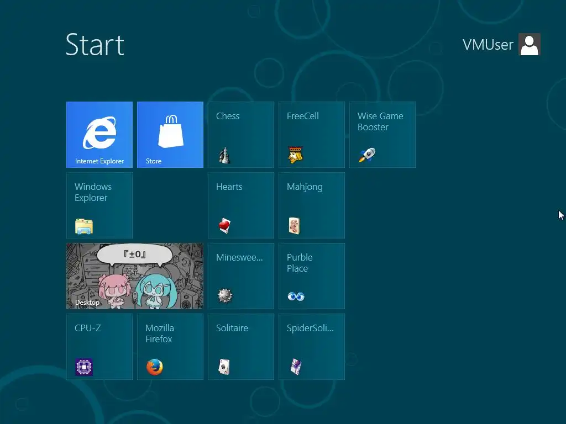Click the SpiderSolitaire cards icon
This screenshot has width=566, height=424.
(x=296, y=367)
